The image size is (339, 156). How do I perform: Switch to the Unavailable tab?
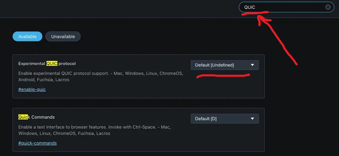63,36
